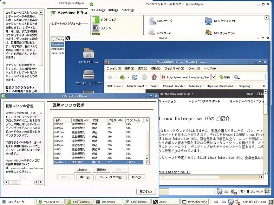Open the floppy drive desktop icon
The height and width of the screenshot is (205, 274).
point(88,75)
